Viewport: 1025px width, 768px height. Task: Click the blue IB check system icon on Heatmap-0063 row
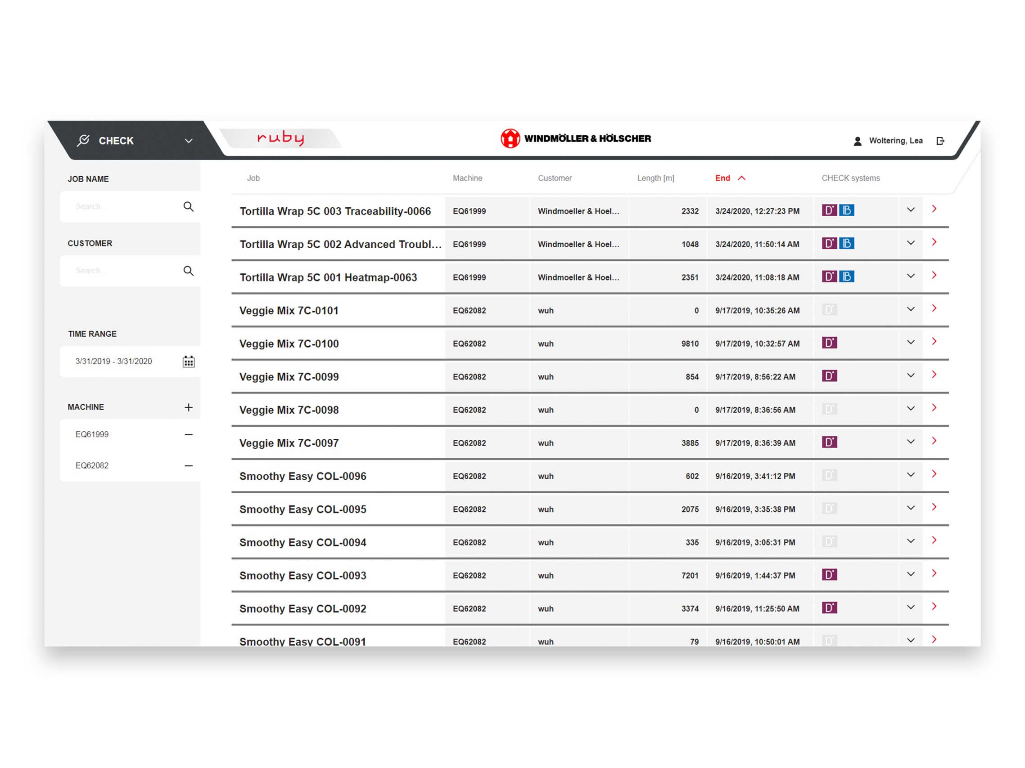coord(846,277)
